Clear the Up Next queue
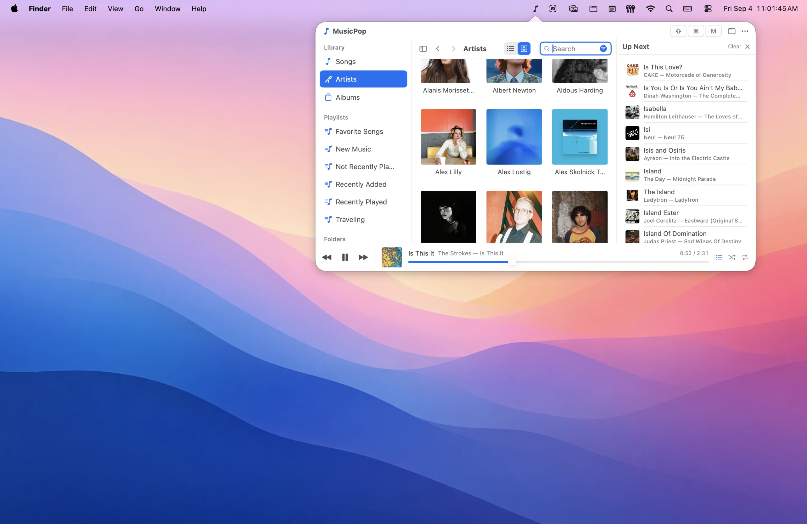This screenshot has height=524, width=807. coord(734,47)
